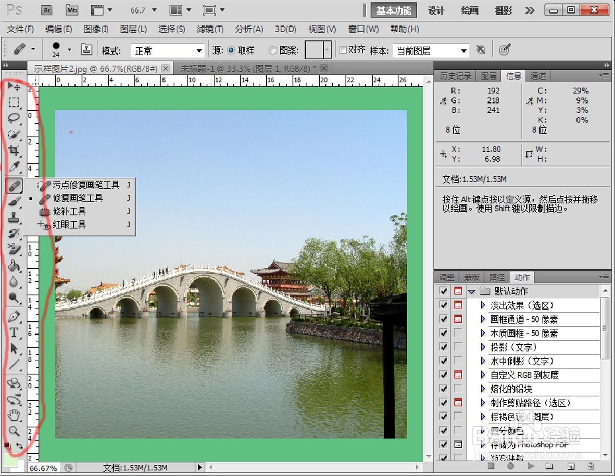Open the pattern picker dropdown
615x476 pixels.
[x=327, y=50]
